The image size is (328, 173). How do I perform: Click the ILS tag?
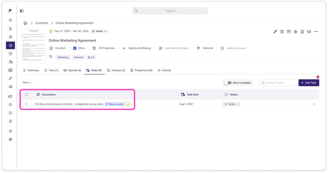(91, 57)
